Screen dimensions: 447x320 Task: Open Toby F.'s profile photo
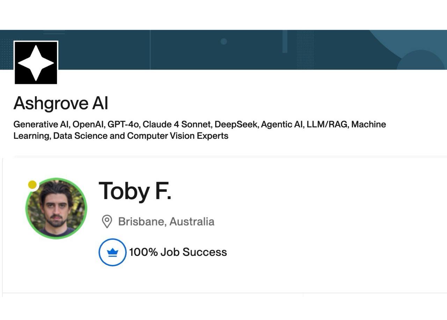pyautogui.click(x=56, y=208)
